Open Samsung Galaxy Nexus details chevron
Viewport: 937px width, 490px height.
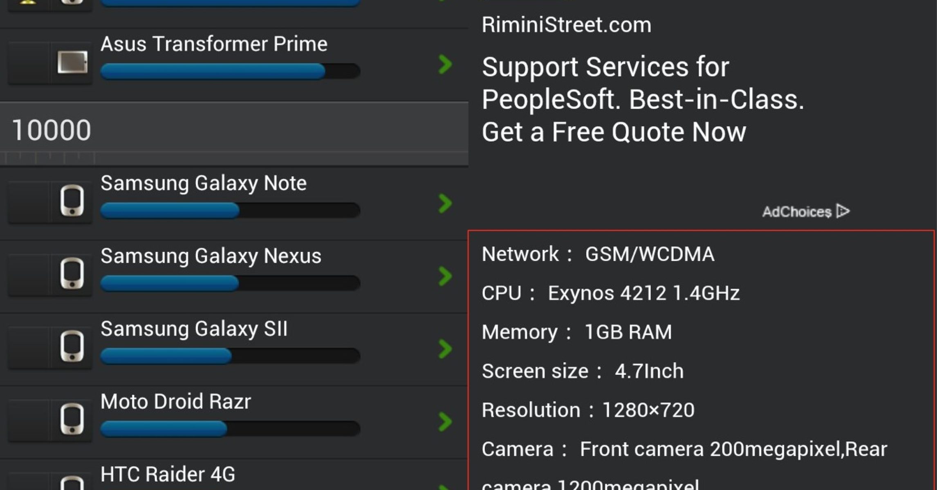(445, 276)
